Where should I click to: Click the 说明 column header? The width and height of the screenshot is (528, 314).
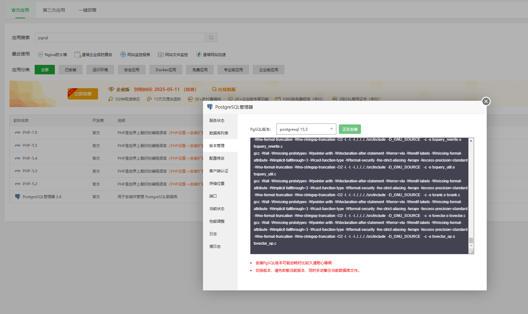click(121, 120)
